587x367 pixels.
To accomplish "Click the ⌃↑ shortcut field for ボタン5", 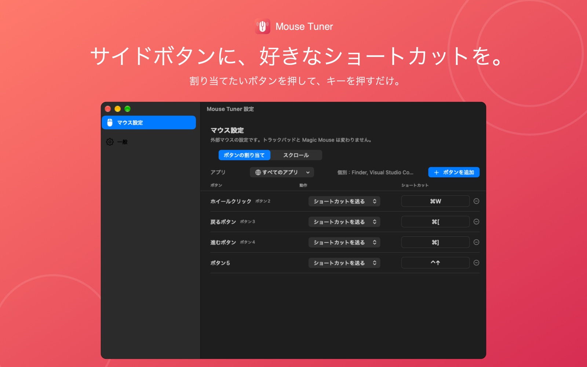I will tap(435, 263).
